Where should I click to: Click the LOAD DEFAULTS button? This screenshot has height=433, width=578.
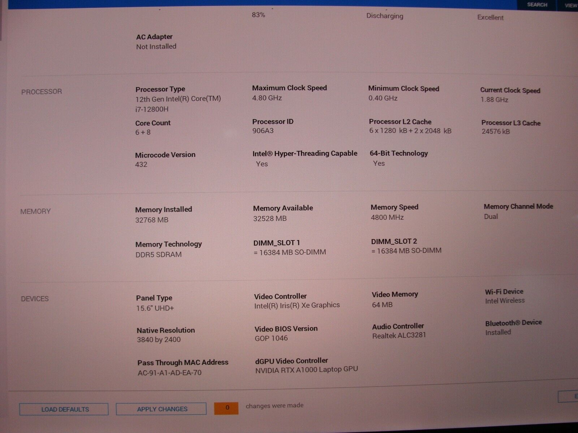pos(64,409)
